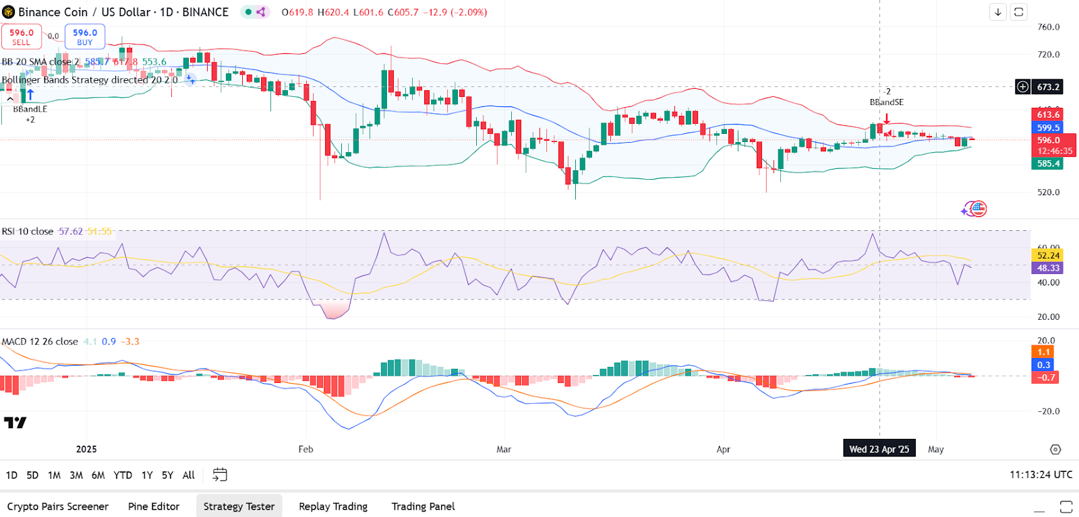Image resolution: width=1079 pixels, height=517 pixels.
Task: Show All time range data
Action: (x=189, y=475)
